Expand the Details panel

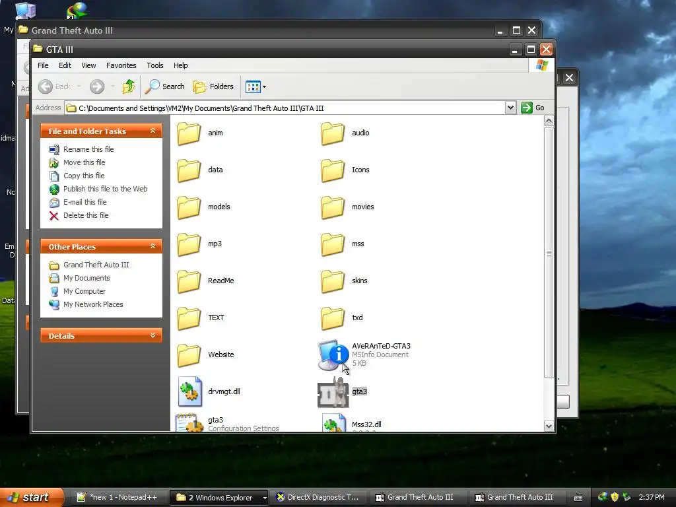[152, 335]
